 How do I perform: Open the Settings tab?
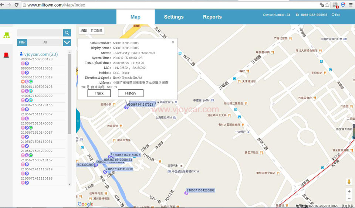[x=174, y=17]
